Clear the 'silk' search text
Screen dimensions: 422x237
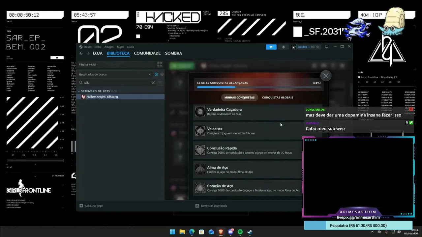pyautogui.click(x=153, y=83)
